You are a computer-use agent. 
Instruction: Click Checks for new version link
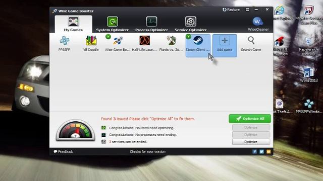147,152
